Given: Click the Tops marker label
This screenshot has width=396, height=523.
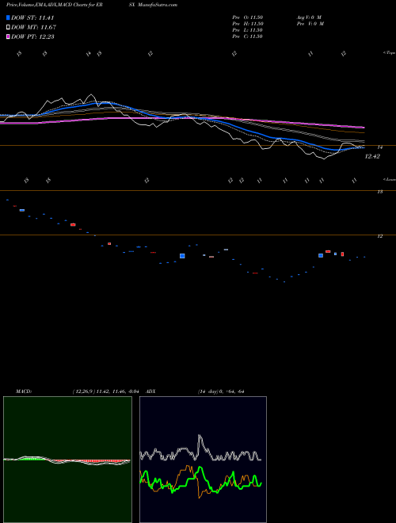Looking at the screenshot, I should pos(390,53).
